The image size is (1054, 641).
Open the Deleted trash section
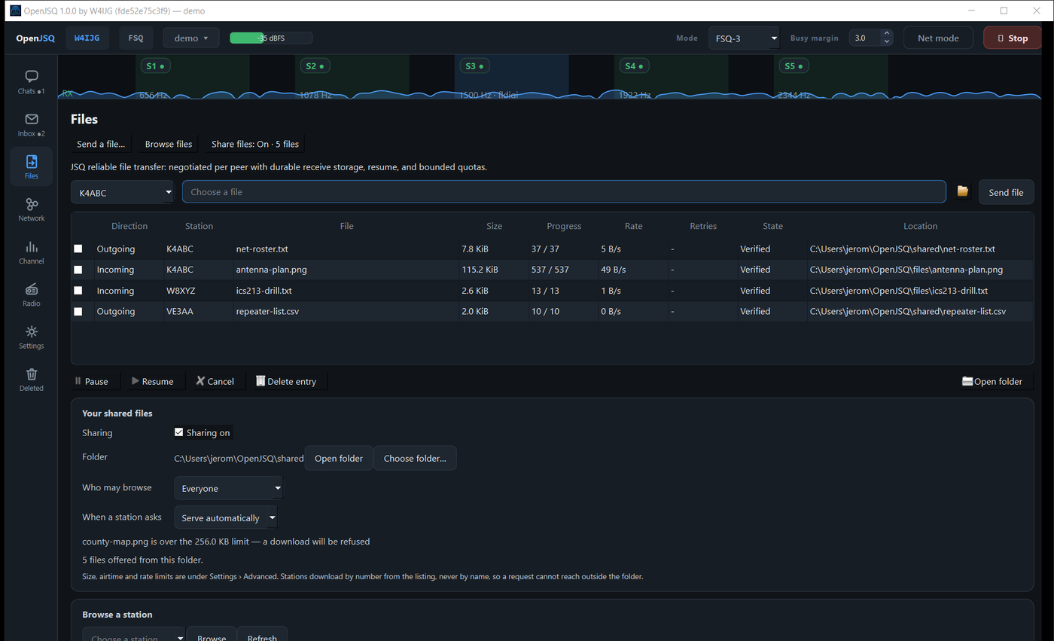[31, 379]
